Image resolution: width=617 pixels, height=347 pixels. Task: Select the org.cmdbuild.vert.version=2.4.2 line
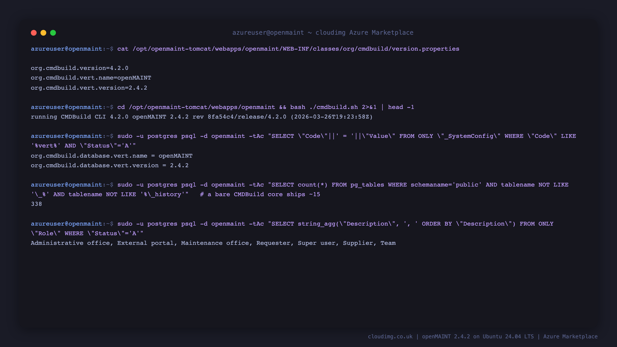coord(89,88)
